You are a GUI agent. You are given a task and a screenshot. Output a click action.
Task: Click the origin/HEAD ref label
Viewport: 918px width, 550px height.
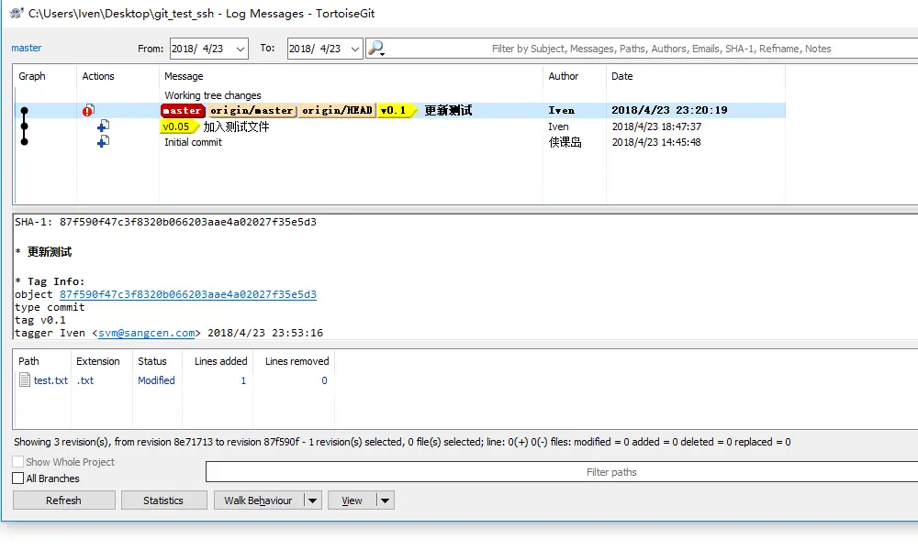pyautogui.click(x=337, y=111)
